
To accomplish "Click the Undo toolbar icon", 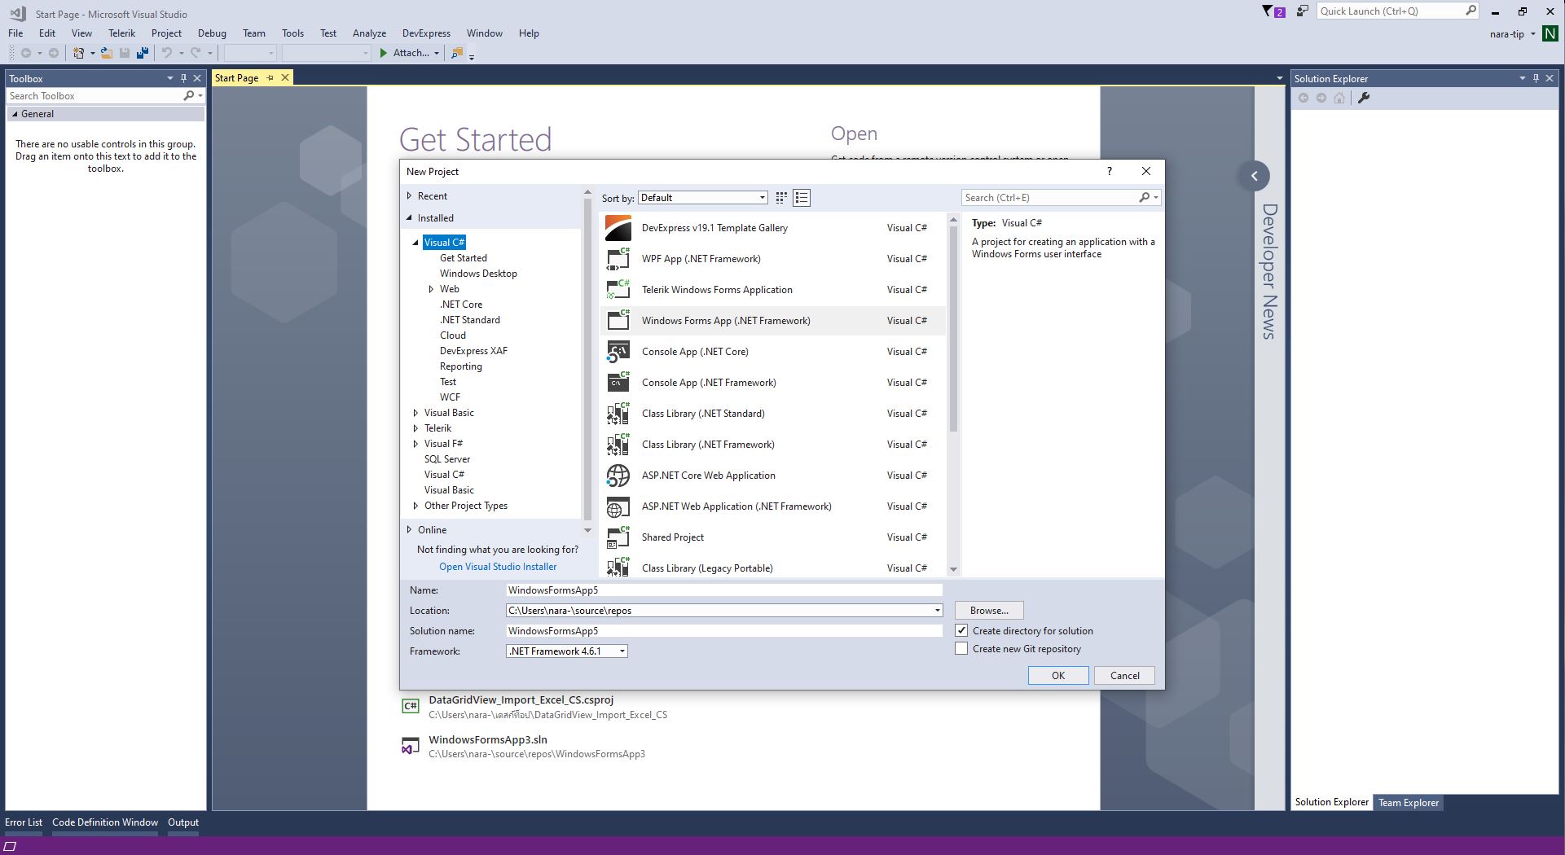I will pos(166,53).
